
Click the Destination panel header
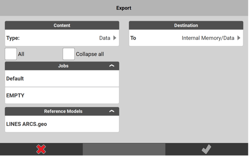click(186, 25)
